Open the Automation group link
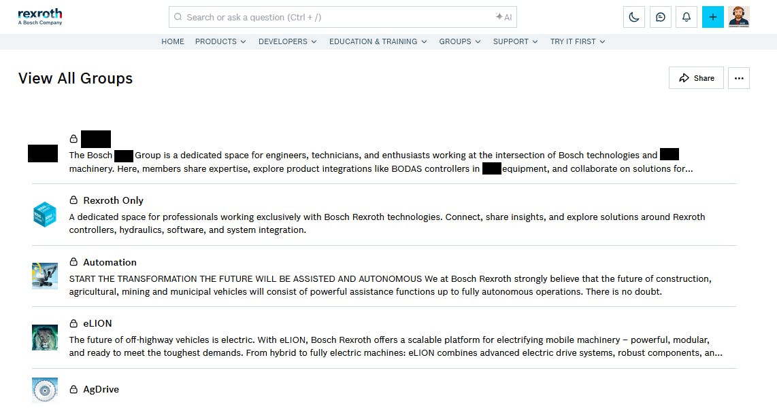The width and height of the screenshot is (777, 419). coord(110,262)
